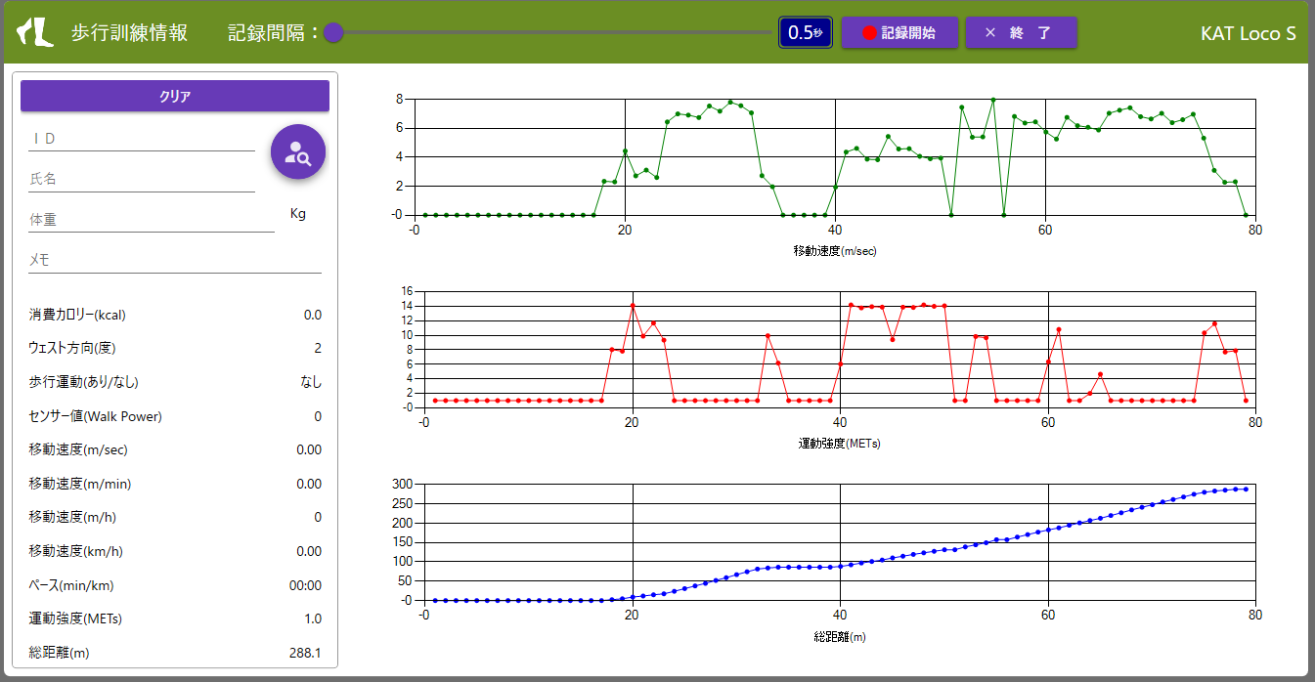Click the 消費カロリー(kcal) row label
1315x682 pixels.
click(x=77, y=315)
